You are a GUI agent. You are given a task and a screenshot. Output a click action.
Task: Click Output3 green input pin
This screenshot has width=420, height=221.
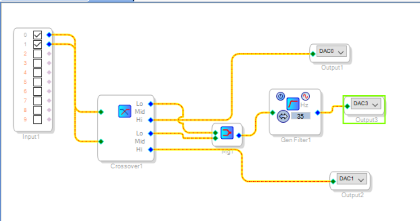coord(347,106)
